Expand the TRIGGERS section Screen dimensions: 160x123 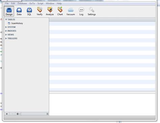(x=6, y=38)
